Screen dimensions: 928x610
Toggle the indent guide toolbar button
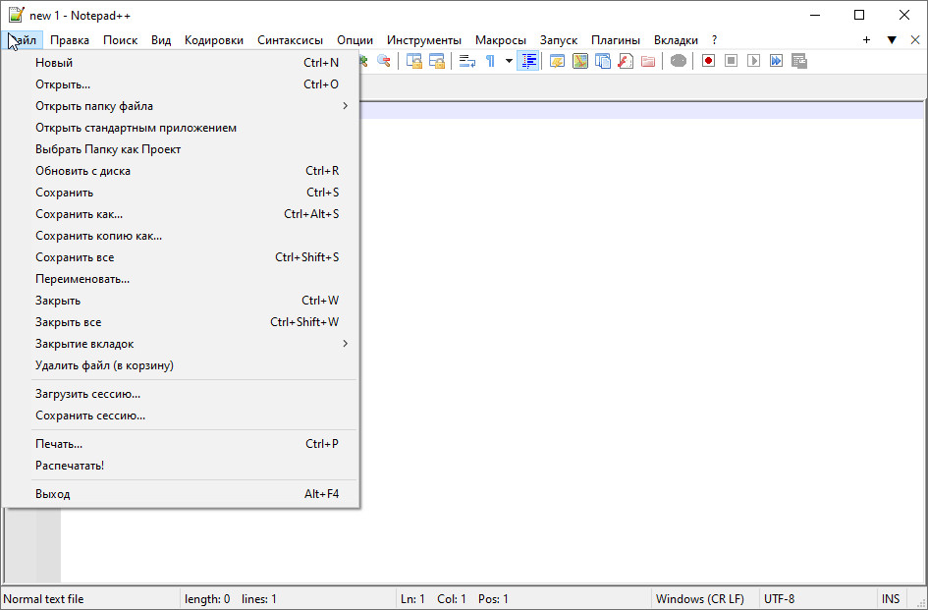[528, 61]
